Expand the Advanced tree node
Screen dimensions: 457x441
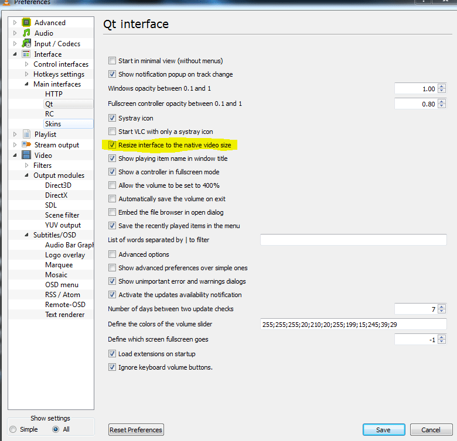tap(15, 22)
